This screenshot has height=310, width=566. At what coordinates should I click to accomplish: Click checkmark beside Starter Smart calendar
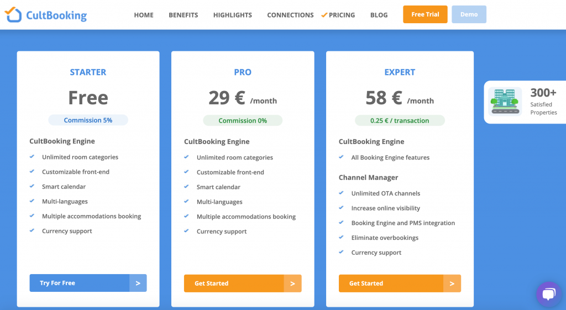(x=33, y=186)
